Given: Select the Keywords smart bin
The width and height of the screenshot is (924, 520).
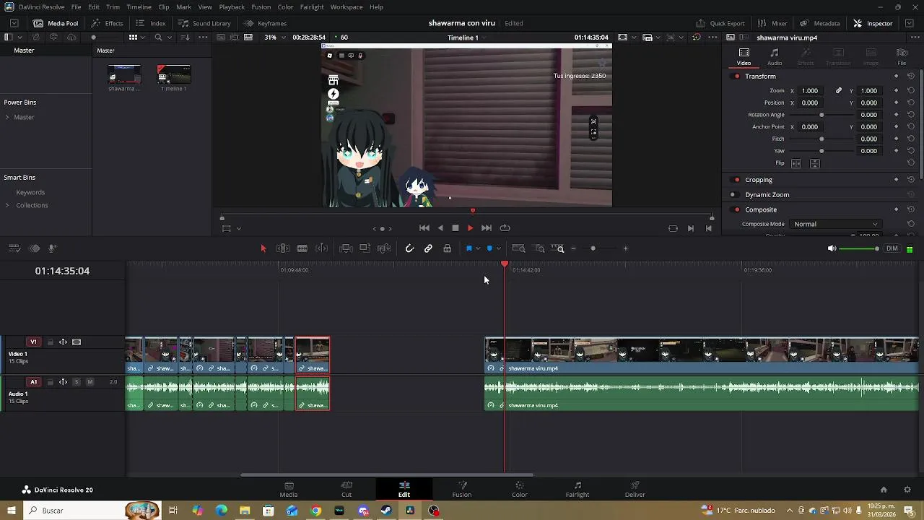Looking at the screenshot, I should pyautogui.click(x=30, y=192).
